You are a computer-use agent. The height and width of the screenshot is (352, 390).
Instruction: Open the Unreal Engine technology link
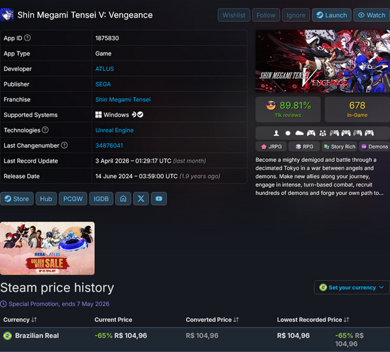[x=115, y=130]
